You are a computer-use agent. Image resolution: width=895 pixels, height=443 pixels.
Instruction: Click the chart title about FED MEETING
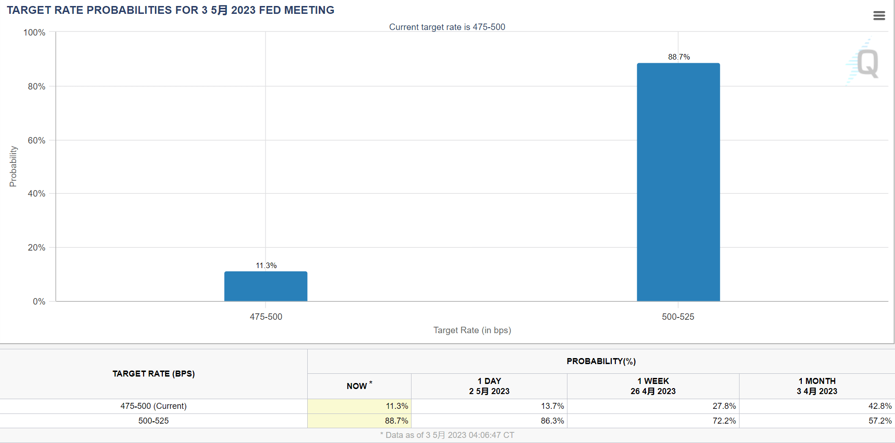(170, 10)
